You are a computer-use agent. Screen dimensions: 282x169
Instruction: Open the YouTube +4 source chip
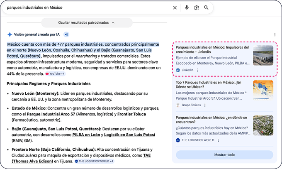pos(55,73)
